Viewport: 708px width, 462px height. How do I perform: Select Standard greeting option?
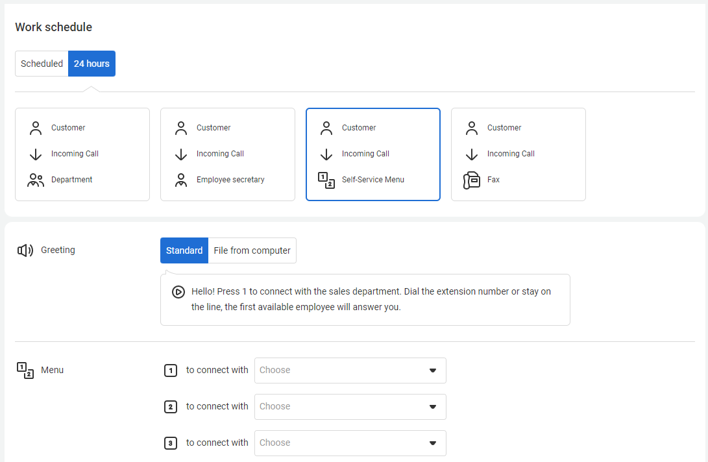[x=184, y=250]
